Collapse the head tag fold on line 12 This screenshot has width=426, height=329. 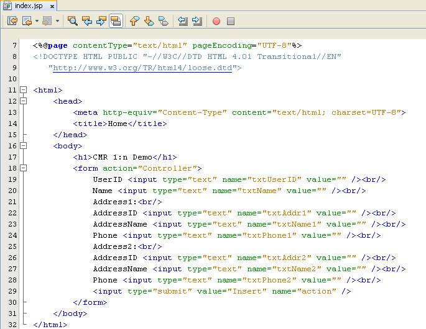coord(24,101)
